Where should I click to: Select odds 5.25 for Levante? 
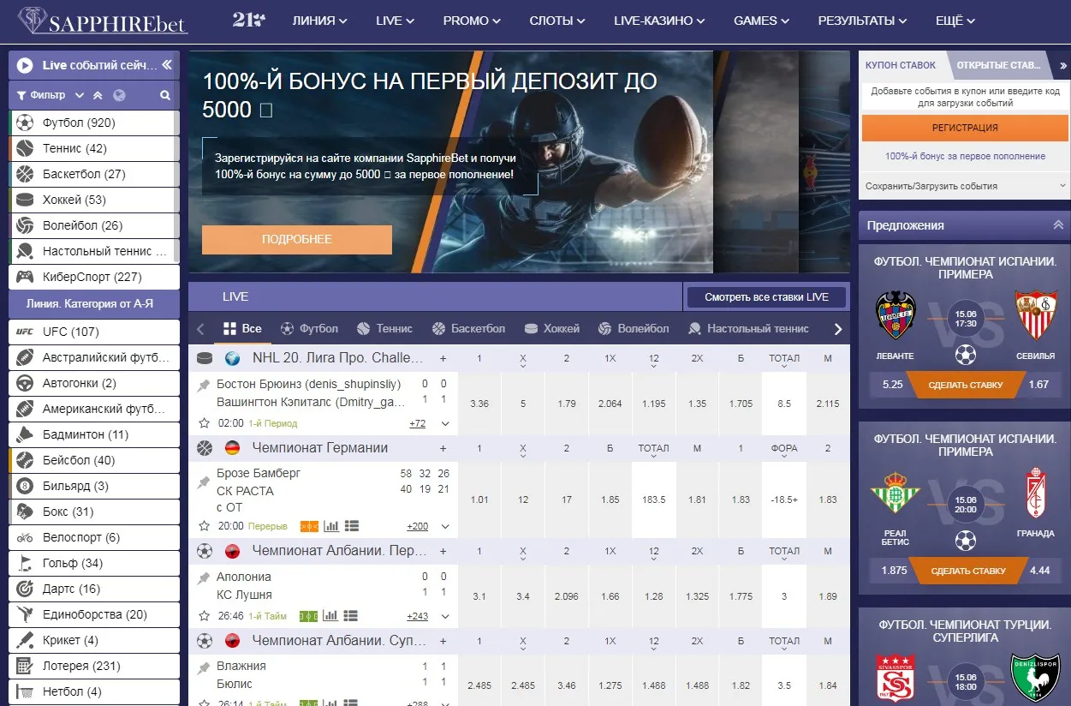pyautogui.click(x=893, y=385)
